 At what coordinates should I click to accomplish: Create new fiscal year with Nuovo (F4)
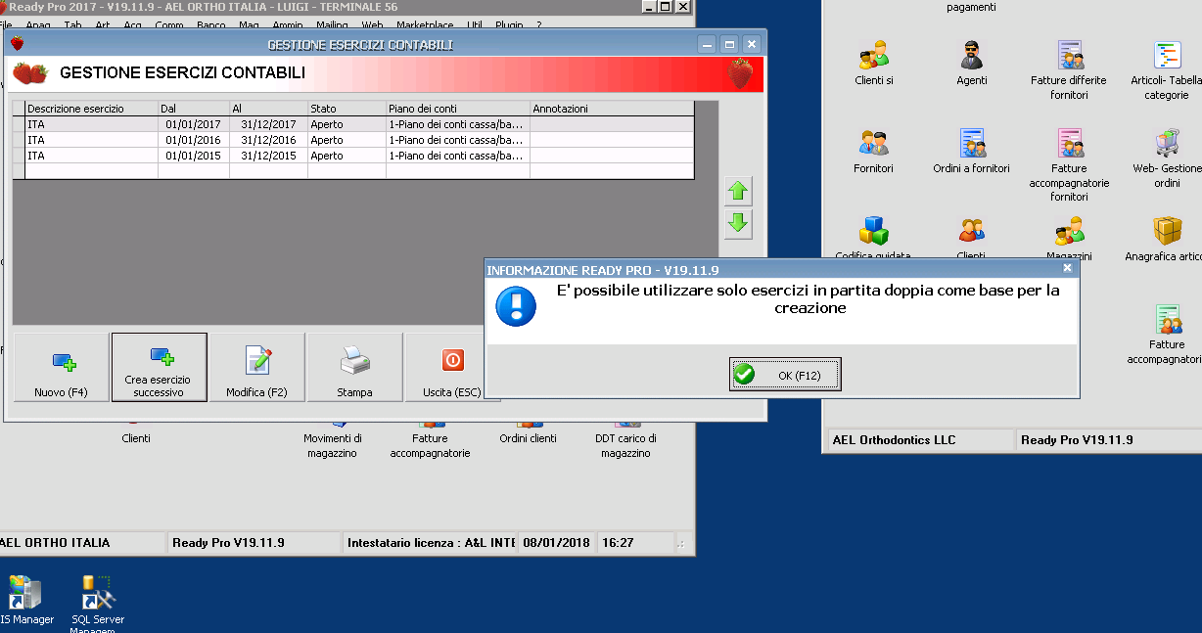62,367
